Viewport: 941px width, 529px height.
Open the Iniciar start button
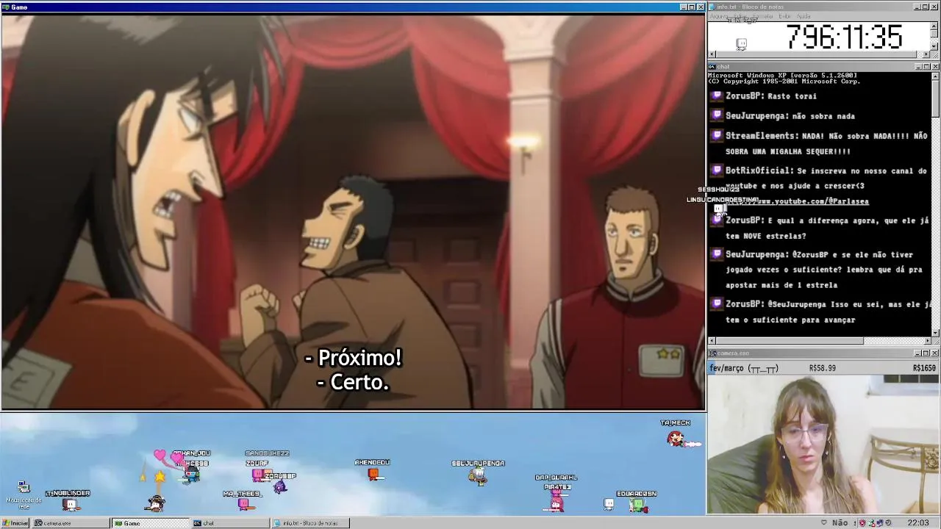[x=15, y=523]
